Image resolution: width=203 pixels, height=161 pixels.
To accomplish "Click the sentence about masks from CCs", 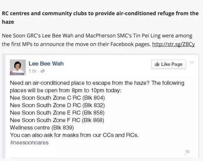I will pos(74,135).
